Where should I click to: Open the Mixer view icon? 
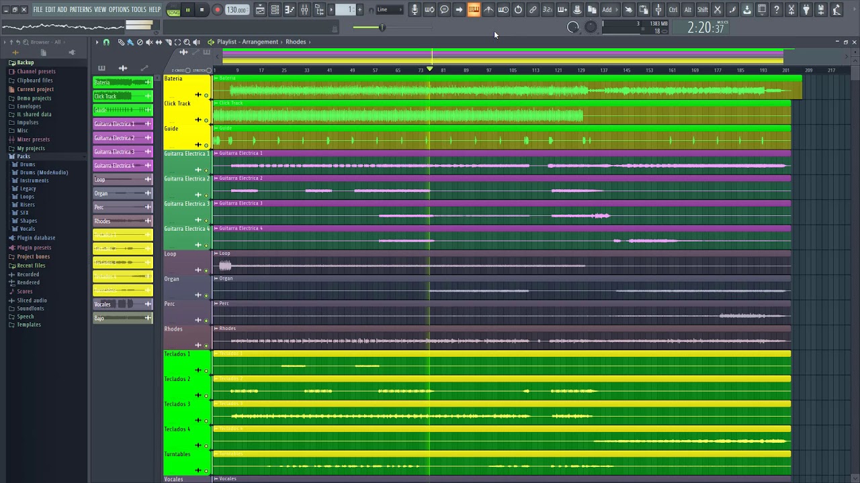304,9
